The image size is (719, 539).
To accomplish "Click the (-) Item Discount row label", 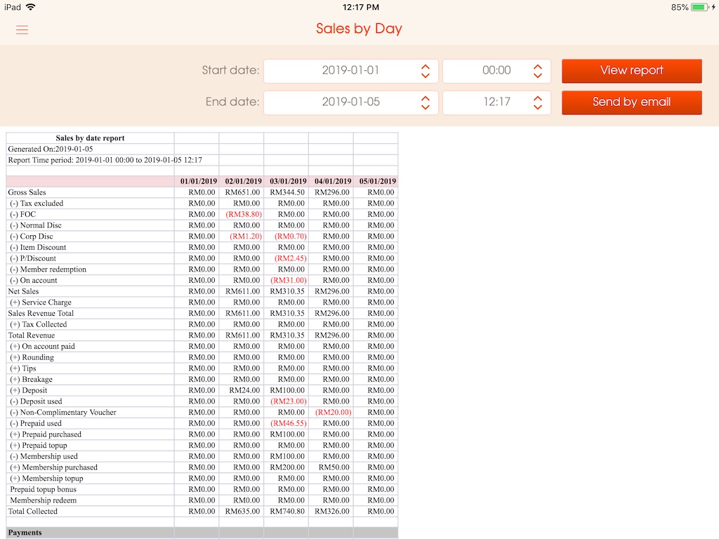I will pyautogui.click(x=38, y=248).
